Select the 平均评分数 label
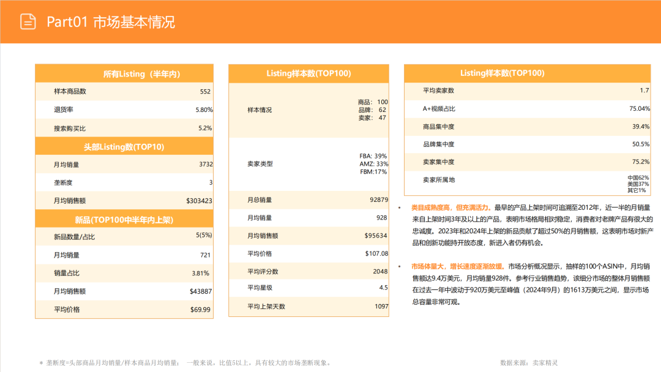Image resolution: width=661 pixels, height=372 pixels. pyautogui.click(x=263, y=272)
